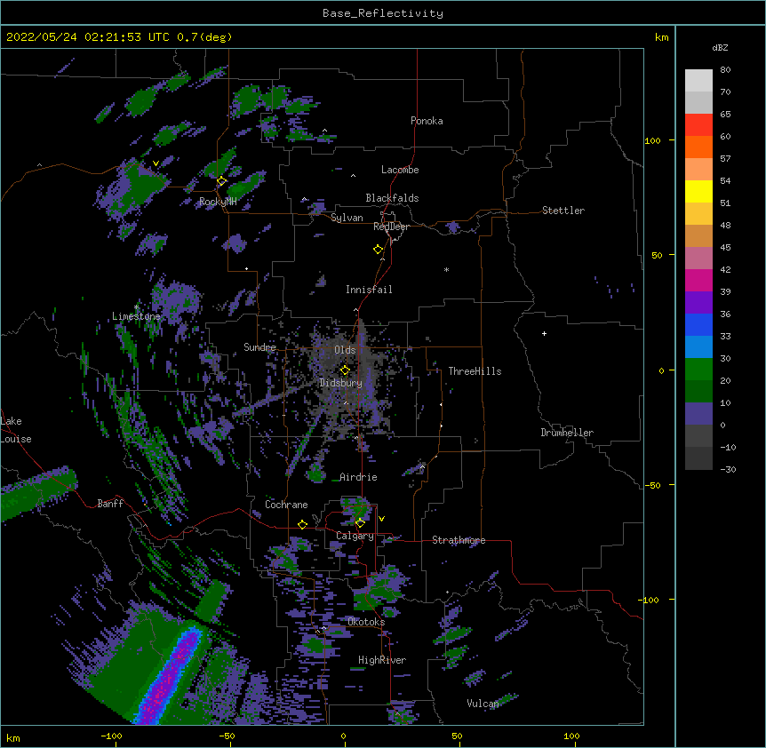Screen dimensions: 766x748
Task: Click the yellow diamond marker south of RedDeer
Action: point(379,250)
